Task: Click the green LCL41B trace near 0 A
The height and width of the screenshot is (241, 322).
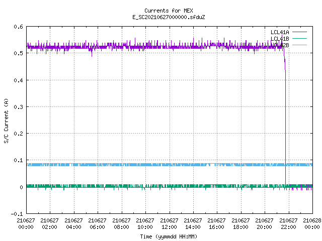Action: [170, 186]
